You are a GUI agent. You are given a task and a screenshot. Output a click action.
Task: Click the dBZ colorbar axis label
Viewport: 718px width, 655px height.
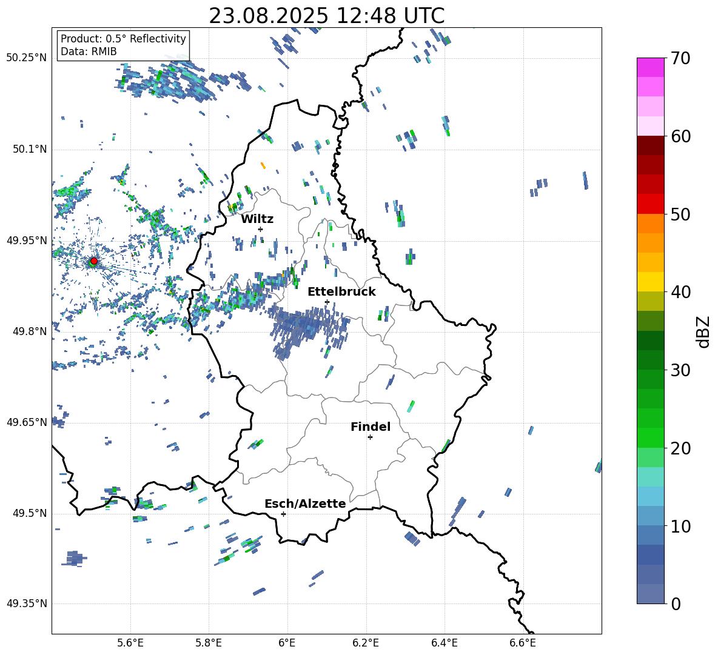(x=703, y=331)
